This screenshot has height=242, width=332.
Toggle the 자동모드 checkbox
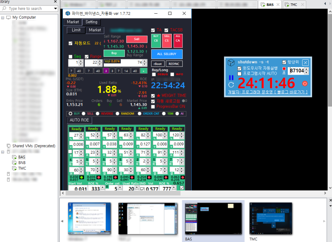71,44
